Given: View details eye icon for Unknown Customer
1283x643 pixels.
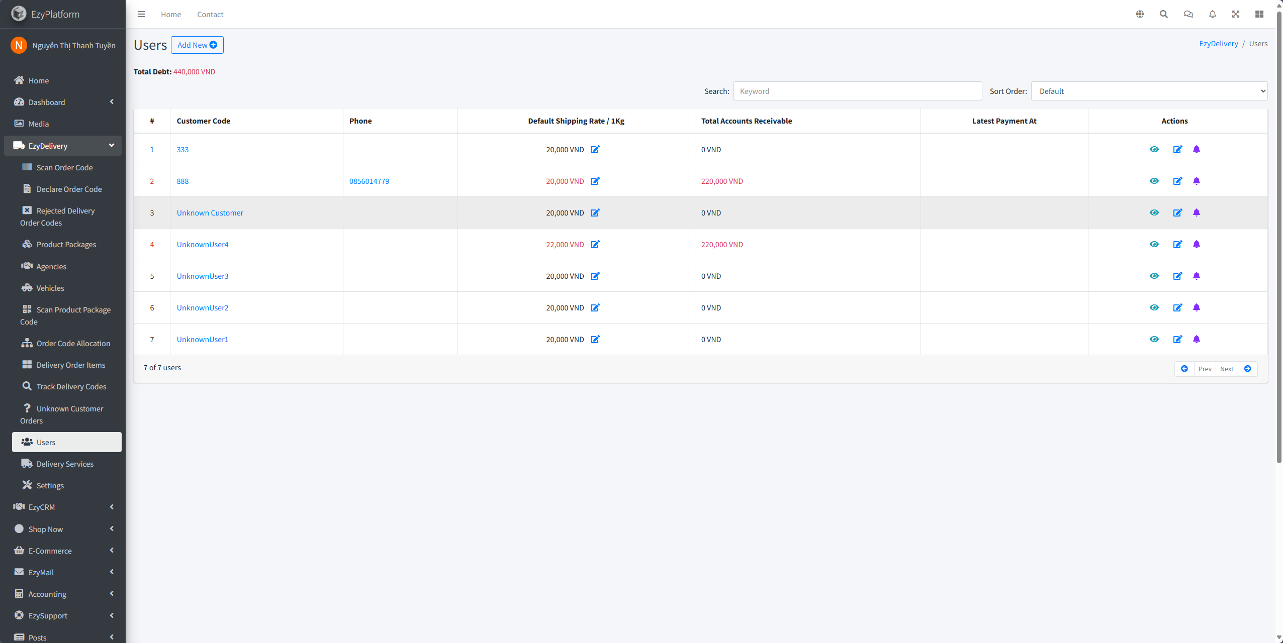Looking at the screenshot, I should pyautogui.click(x=1154, y=212).
